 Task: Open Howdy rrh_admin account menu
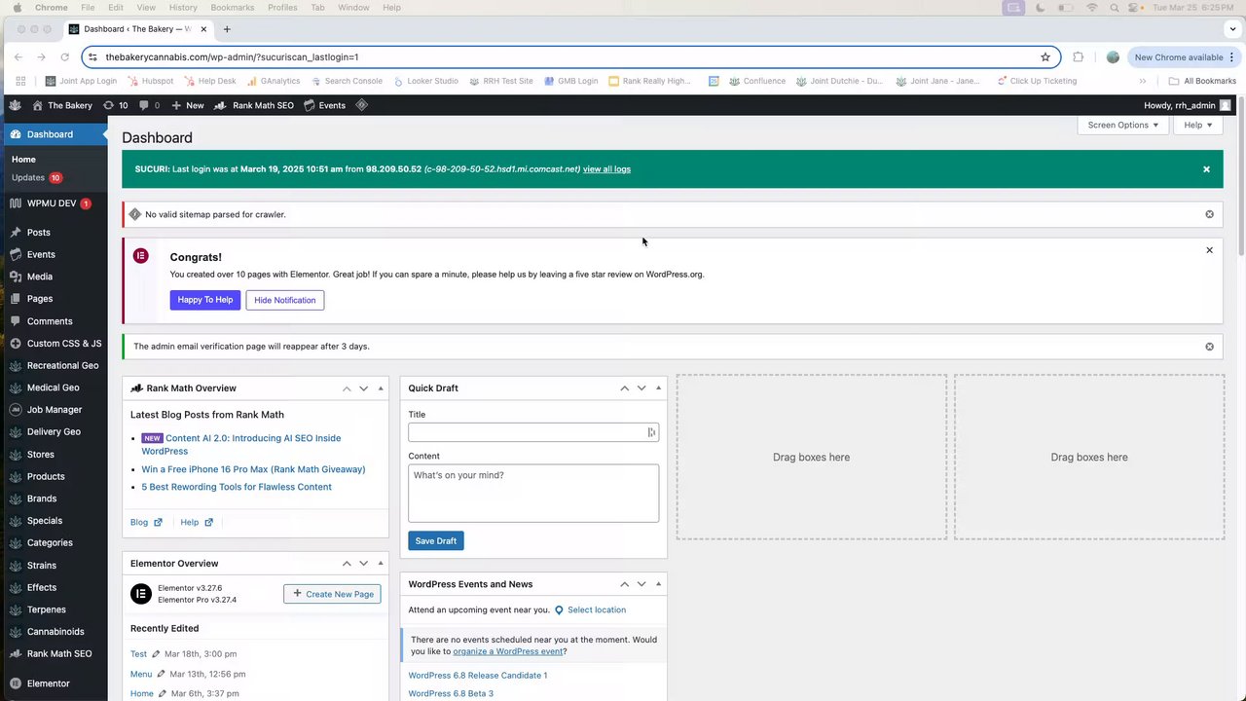tap(1187, 105)
